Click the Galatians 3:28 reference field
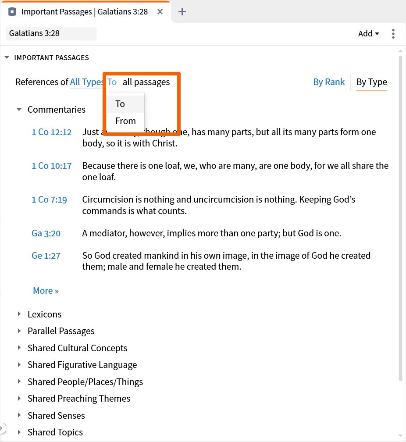 tap(50, 33)
